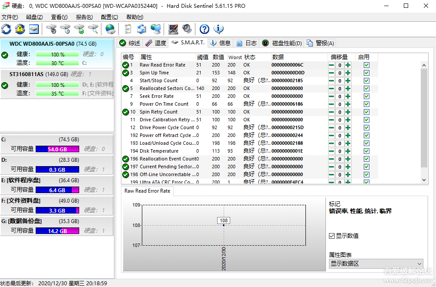
Task: Toggle enabled checkbox for Drive Power Cycle Count
Action: point(366,127)
